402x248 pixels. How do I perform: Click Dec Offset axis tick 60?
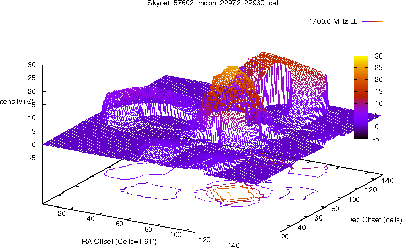pos(318,218)
